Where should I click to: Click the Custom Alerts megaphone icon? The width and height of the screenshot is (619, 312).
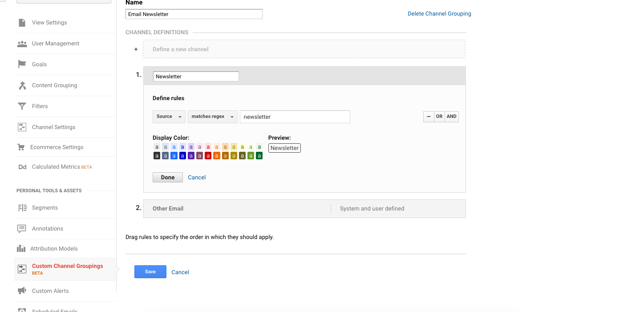tap(22, 291)
